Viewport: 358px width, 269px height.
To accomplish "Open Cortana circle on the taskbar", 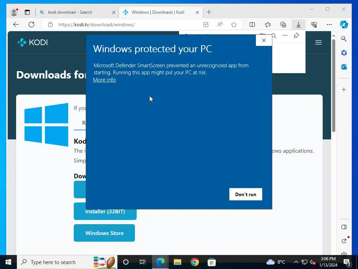I will click(126, 262).
